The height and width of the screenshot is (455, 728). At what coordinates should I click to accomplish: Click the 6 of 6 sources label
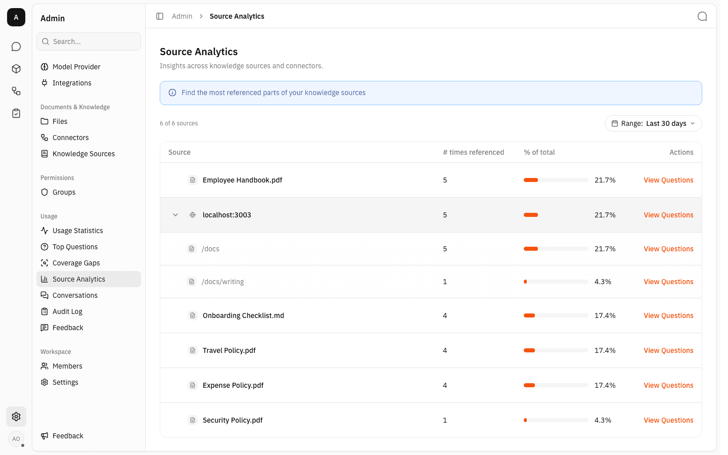(x=178, y=123)
